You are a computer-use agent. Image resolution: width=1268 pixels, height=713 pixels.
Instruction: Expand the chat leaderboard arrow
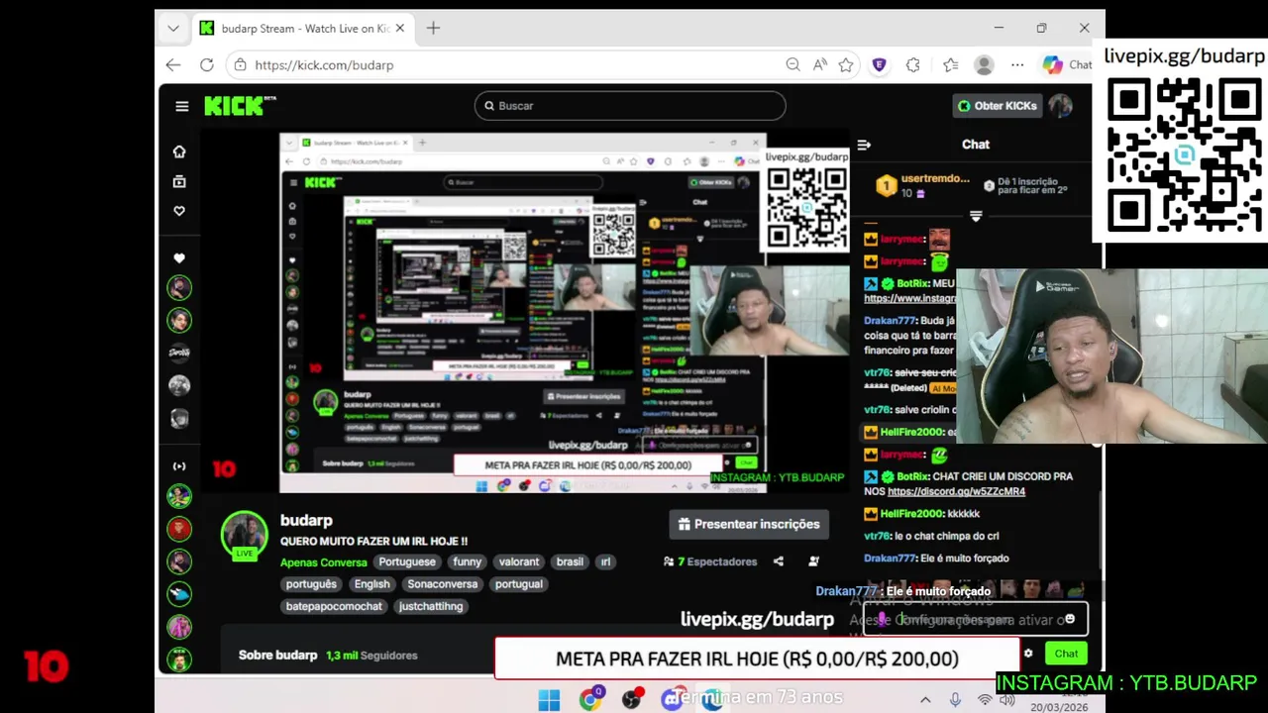976,215
